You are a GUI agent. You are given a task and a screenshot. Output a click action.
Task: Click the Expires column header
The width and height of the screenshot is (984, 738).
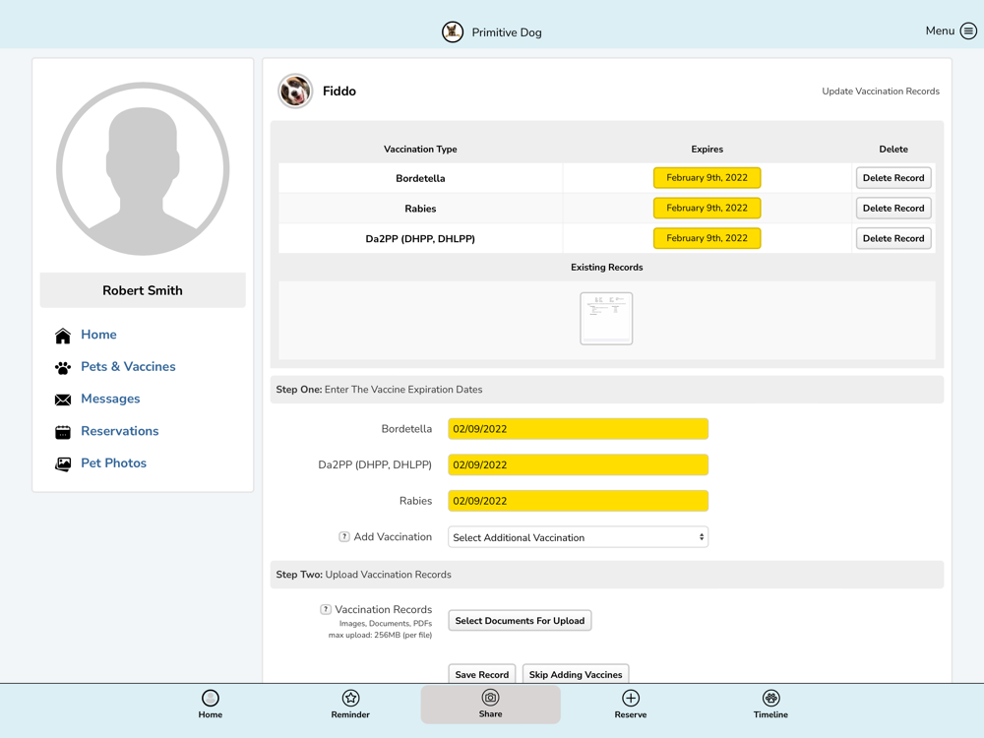(x=707, y=150)
